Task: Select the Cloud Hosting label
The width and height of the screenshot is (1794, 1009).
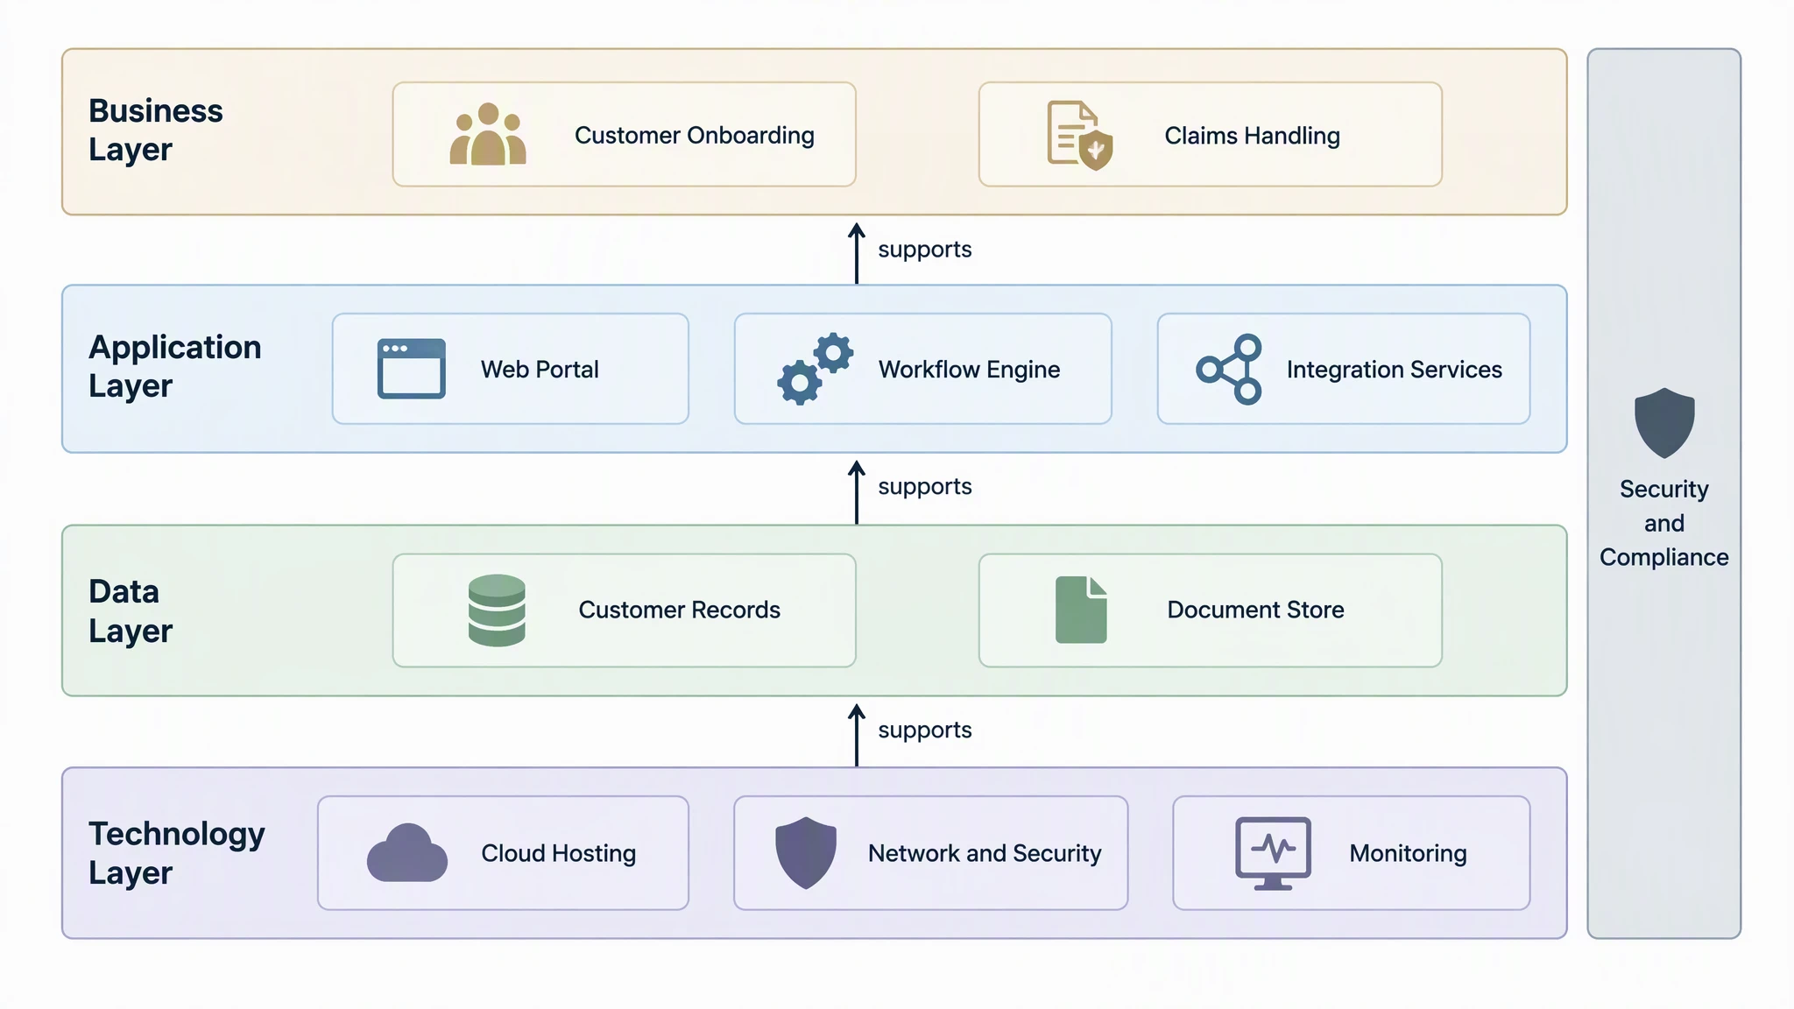Action: (559, 853)
